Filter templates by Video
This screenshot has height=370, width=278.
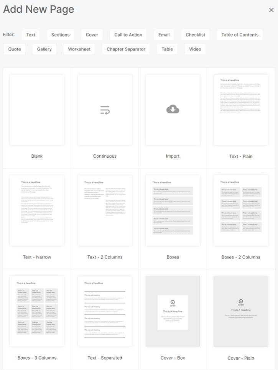click(x=195, y=49)
